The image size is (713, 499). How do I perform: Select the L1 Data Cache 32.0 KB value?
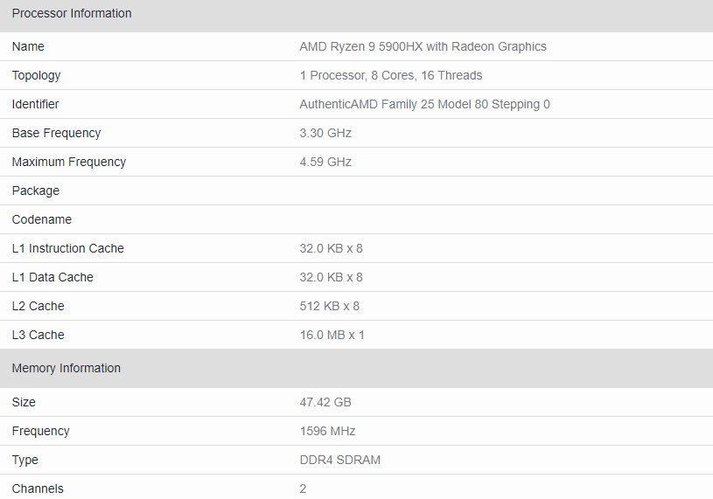point(331,277)
